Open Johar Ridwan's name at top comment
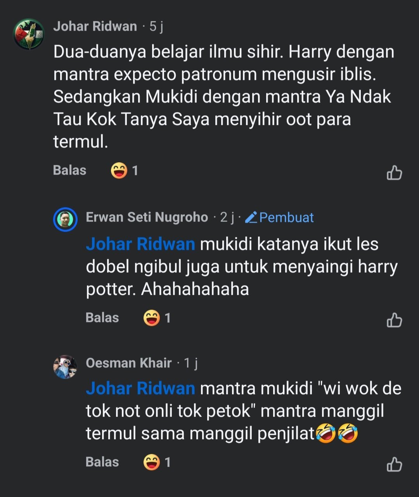Image resolution: width=419 pixels, height=497 pixels. pyautogui.click(x=95, y=26)
